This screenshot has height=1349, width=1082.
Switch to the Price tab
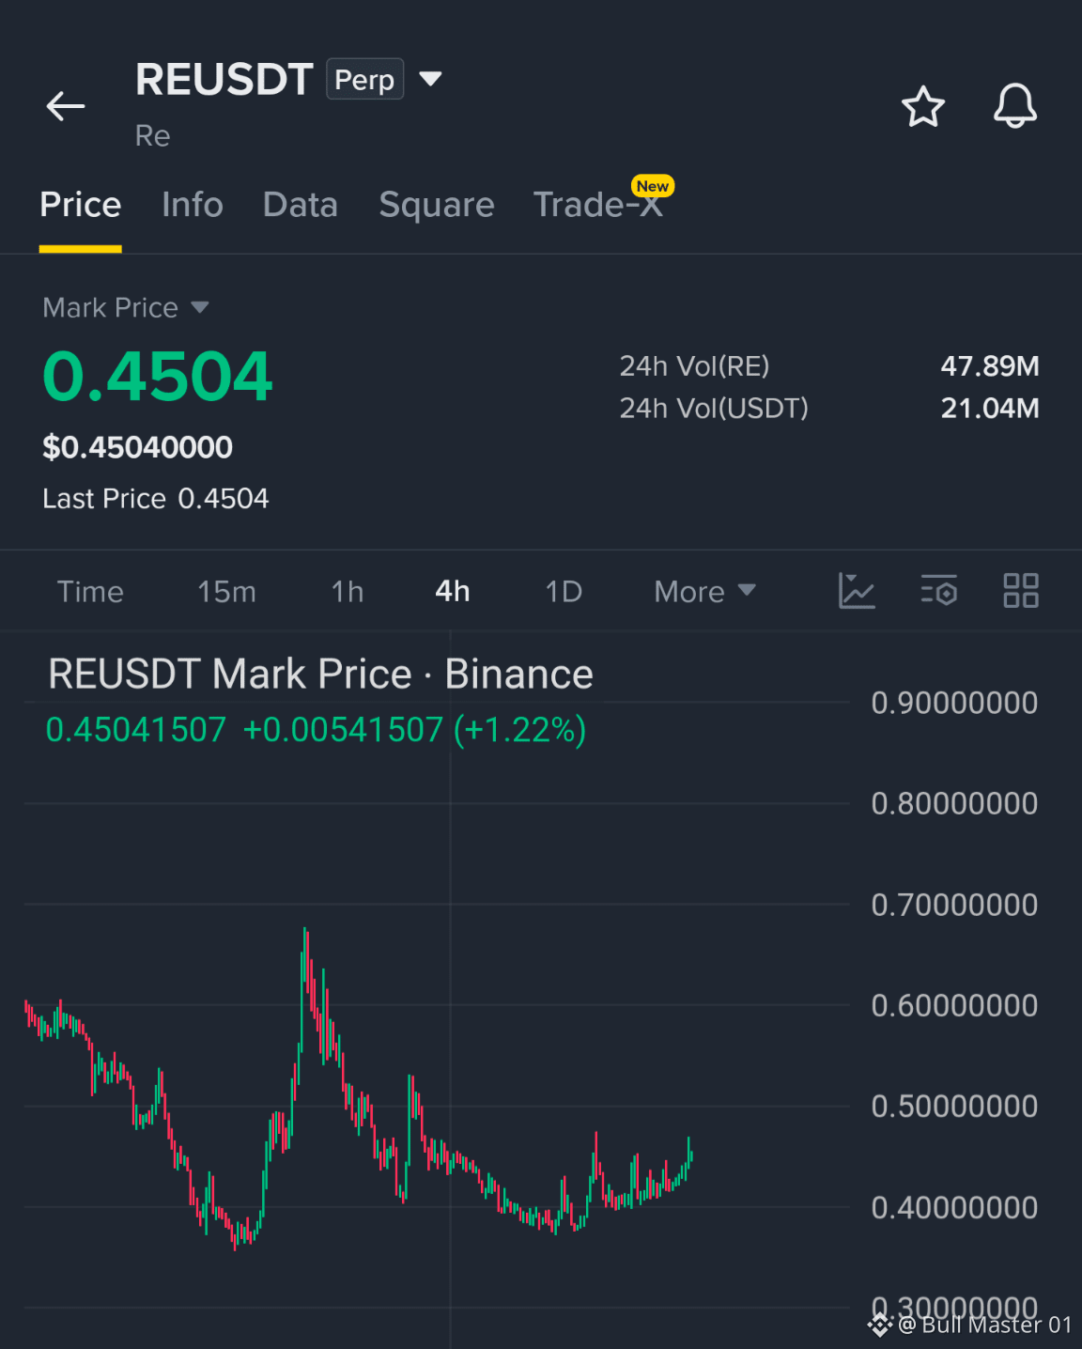tap(81, 205)
